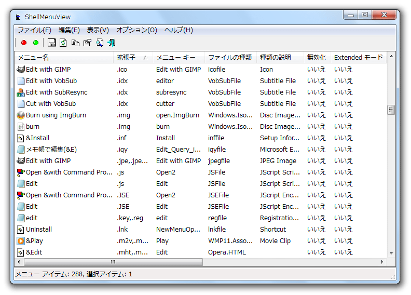The image size is (411, 295).
Task: Open the オプション(O) menu
Action: coord(136,30)
